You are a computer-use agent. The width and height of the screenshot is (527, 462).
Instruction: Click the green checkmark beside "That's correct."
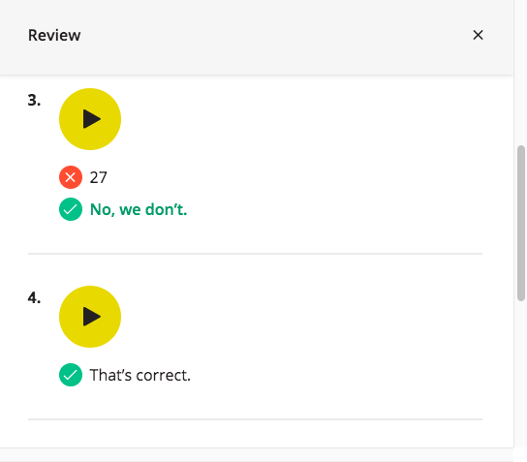click(x=71, y=375)
